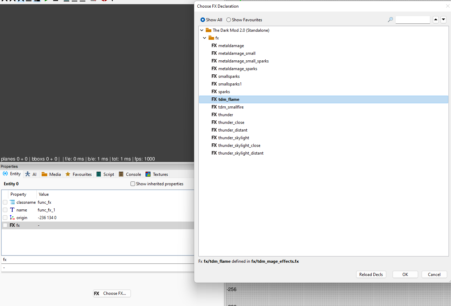Image resolution: width=451 pixels, height=306 pixels.
Task: Confirm selection with the OK button
Action: (x=405, y=275)
